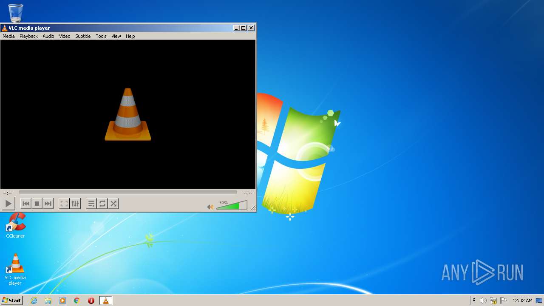
Task: Open the Audio menu
Action: click(48, 36)
